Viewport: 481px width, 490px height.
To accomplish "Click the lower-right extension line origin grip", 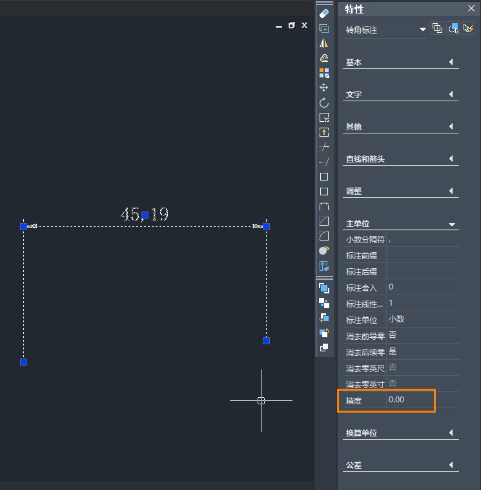I will (266, 340).
